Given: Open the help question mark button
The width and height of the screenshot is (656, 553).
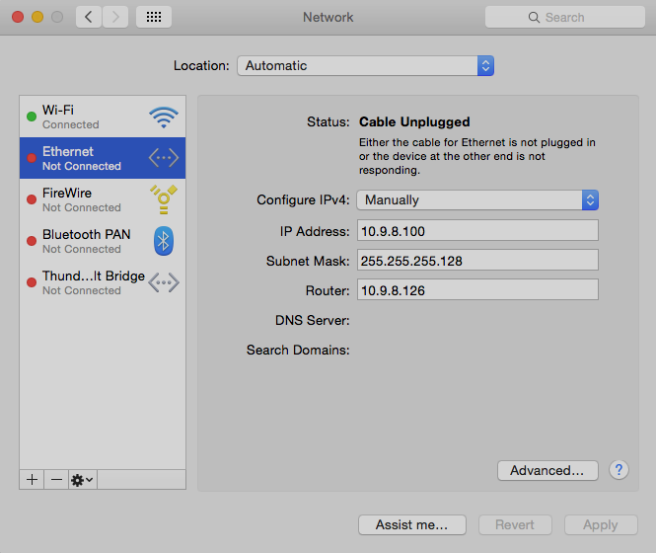Looking at the screenshot, I should click(619, 470).
